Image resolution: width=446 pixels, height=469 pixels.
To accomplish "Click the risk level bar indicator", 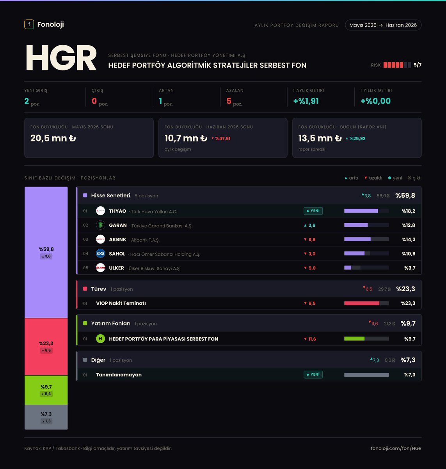I will [397, 65].
